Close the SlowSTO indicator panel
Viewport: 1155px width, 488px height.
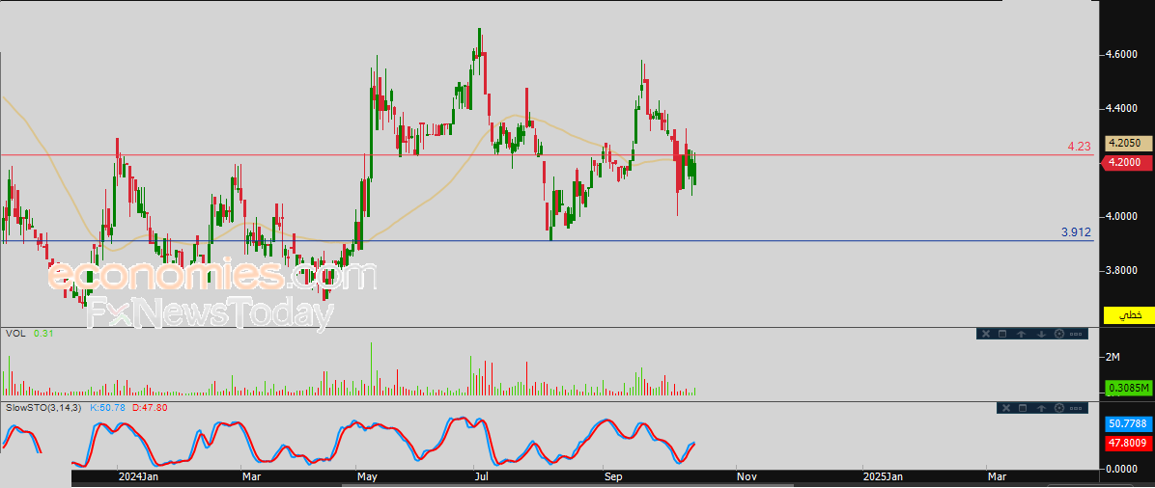pos(1004,408)
